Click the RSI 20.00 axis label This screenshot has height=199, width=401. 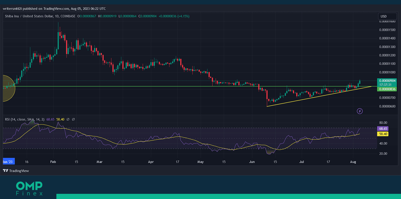(x=383, y=153)
